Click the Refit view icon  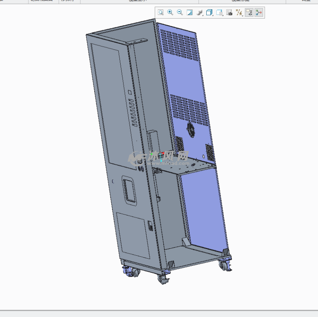[x=161, y=12]
